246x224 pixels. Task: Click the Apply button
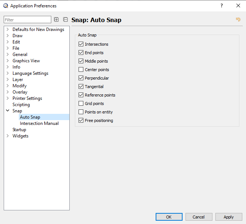pyautogui.click(x=229, y=217)
